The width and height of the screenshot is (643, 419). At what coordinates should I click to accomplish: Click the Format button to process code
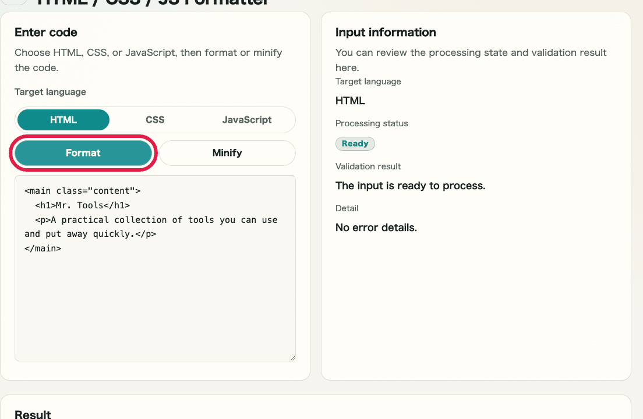click(83, 152)
